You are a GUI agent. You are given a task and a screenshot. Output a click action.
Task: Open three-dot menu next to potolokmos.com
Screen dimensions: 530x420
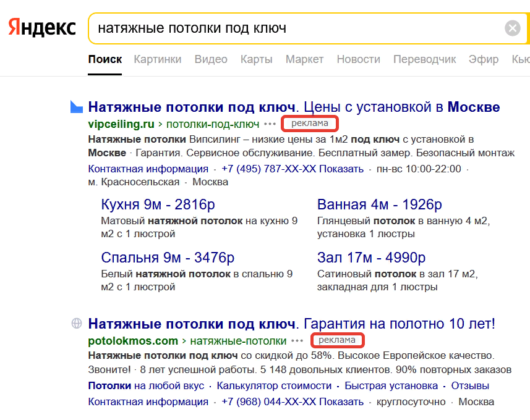(297, 341)
